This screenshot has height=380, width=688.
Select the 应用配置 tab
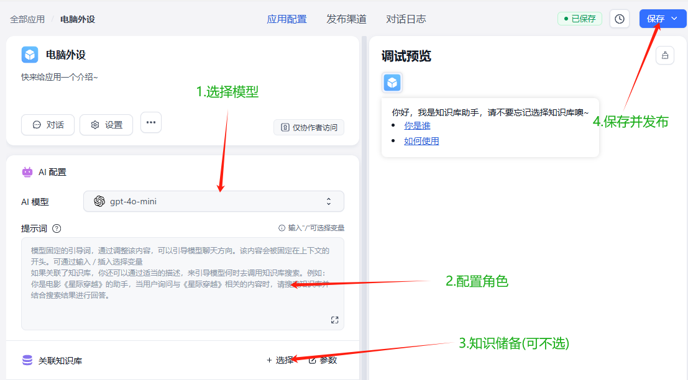[287, 19]
